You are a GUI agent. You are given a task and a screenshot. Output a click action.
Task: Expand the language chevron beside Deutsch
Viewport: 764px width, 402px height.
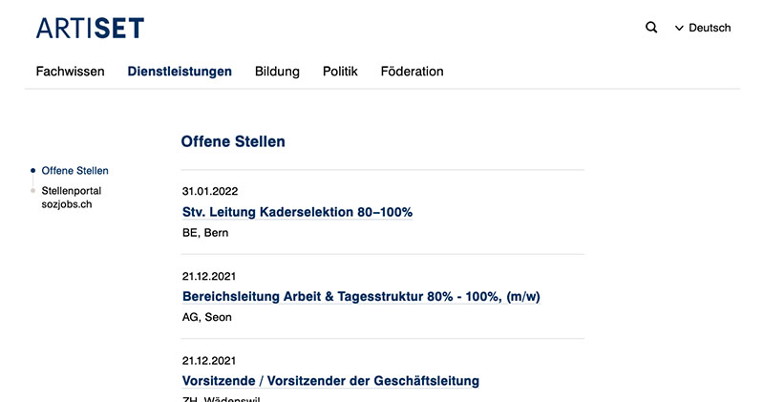(x=679, y=29)
